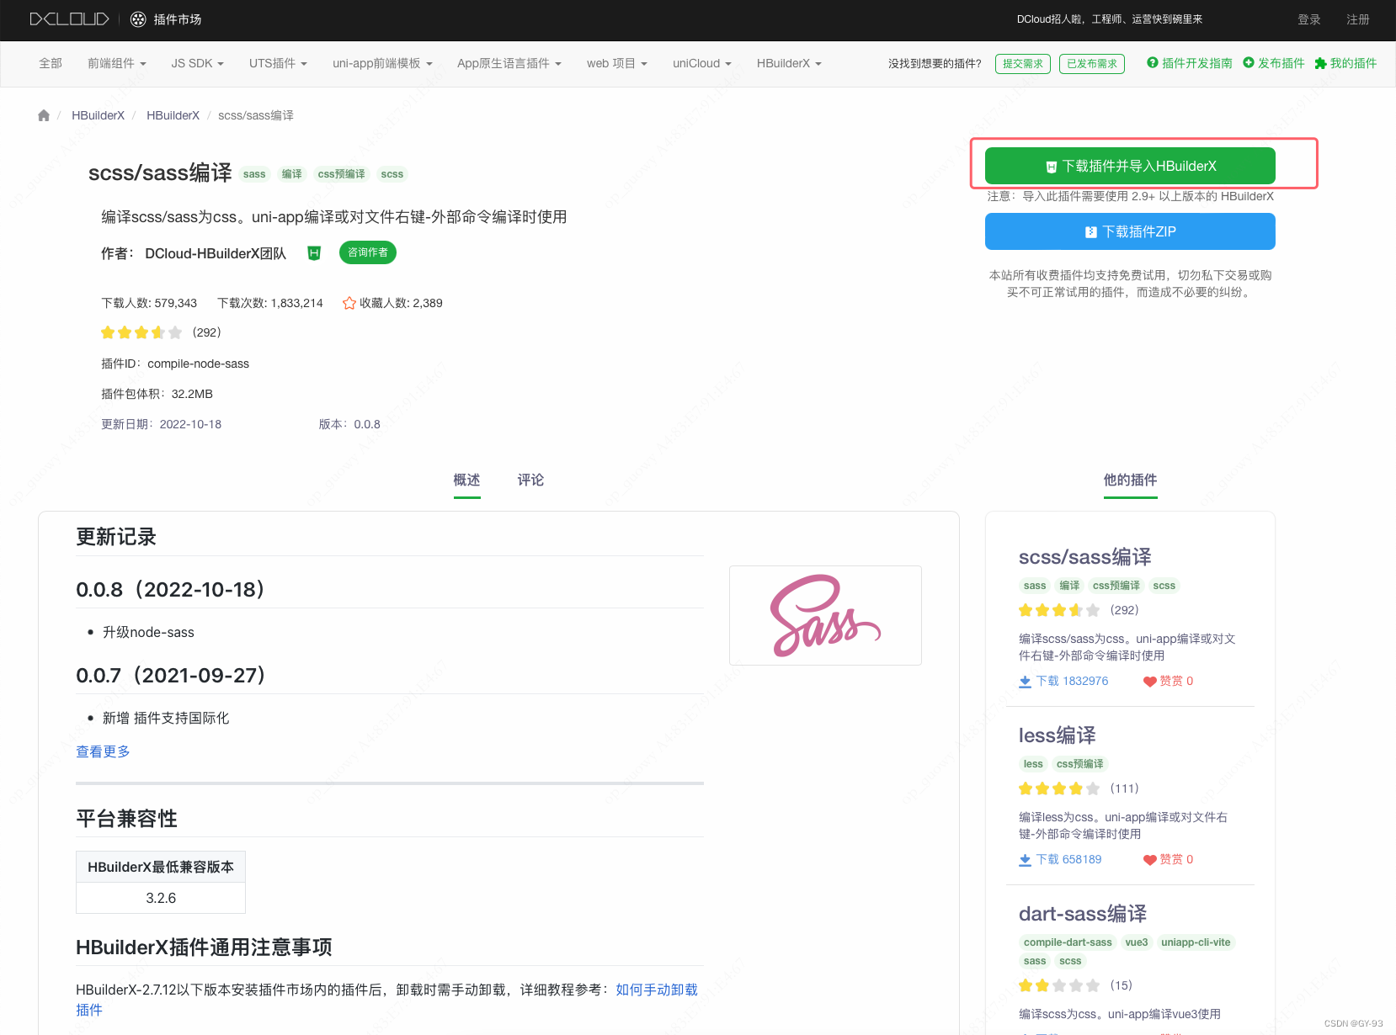Click star rating on dart-sass编译 card

pos(1059,985)
